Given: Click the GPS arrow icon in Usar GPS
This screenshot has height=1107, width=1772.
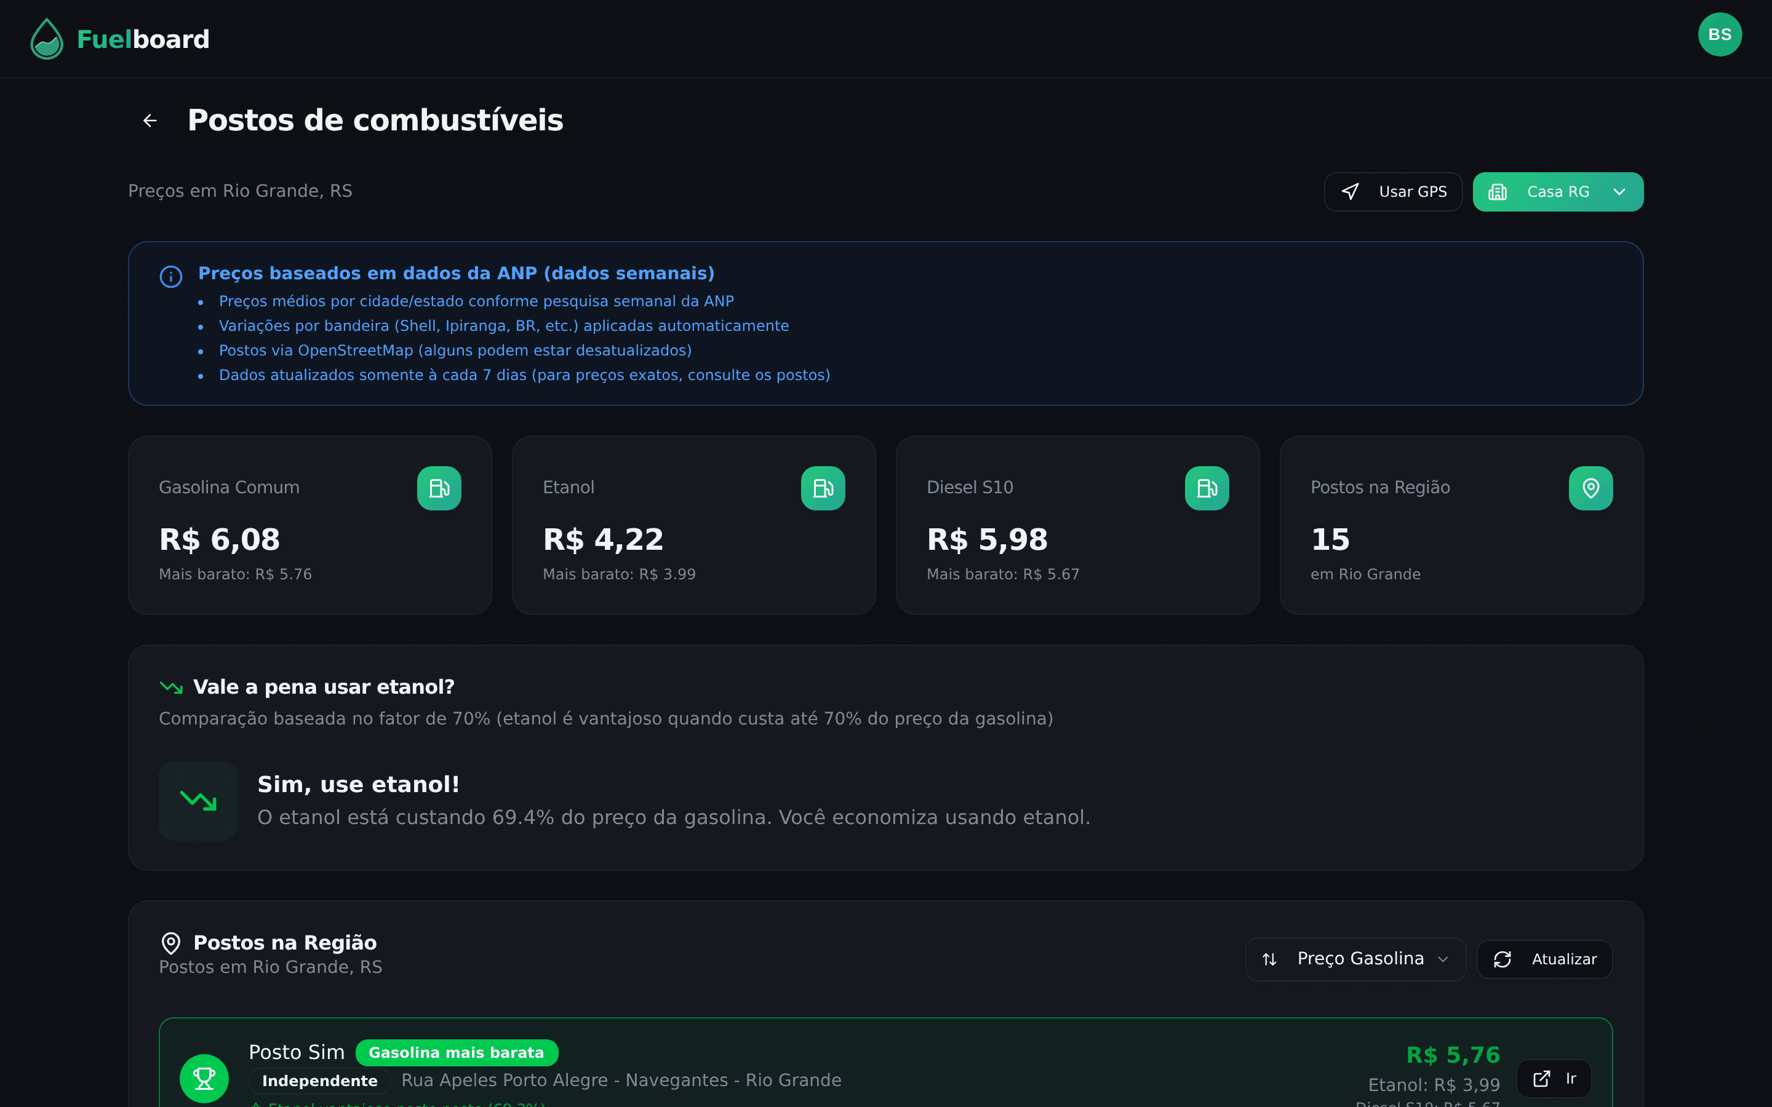Looking at the screenshot, I should point(1352,191).
